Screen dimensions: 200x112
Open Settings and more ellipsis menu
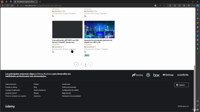pyautogui.click(x=193, y=6)
